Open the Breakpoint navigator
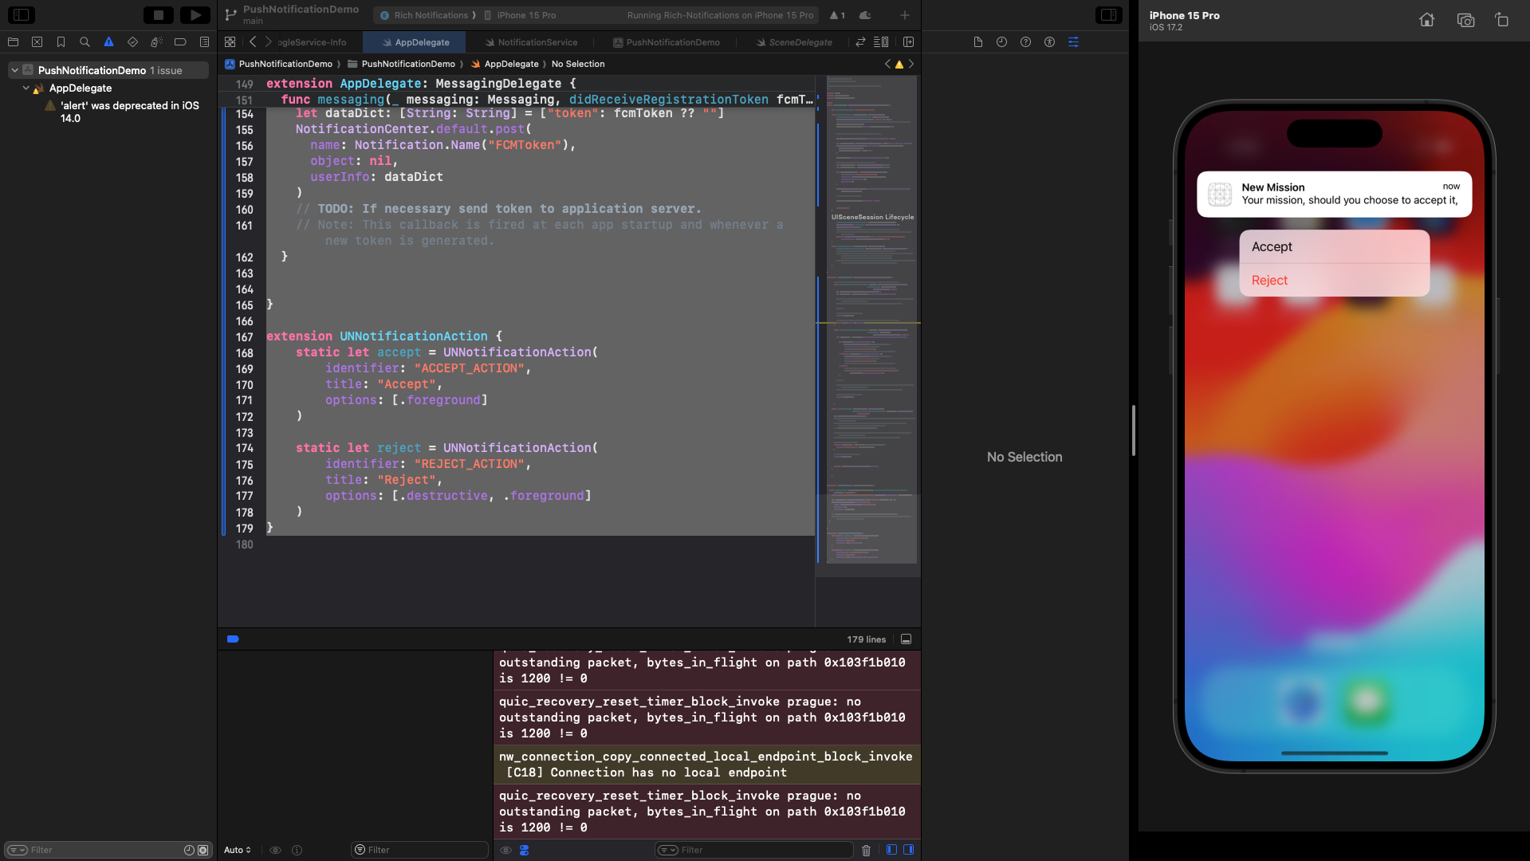The height and width of the screenshot is (861, 1530). tap(180, 42)
